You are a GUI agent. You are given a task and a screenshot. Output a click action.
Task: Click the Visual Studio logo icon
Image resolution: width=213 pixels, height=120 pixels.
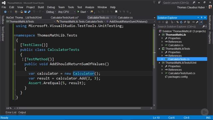coord(4,3)
